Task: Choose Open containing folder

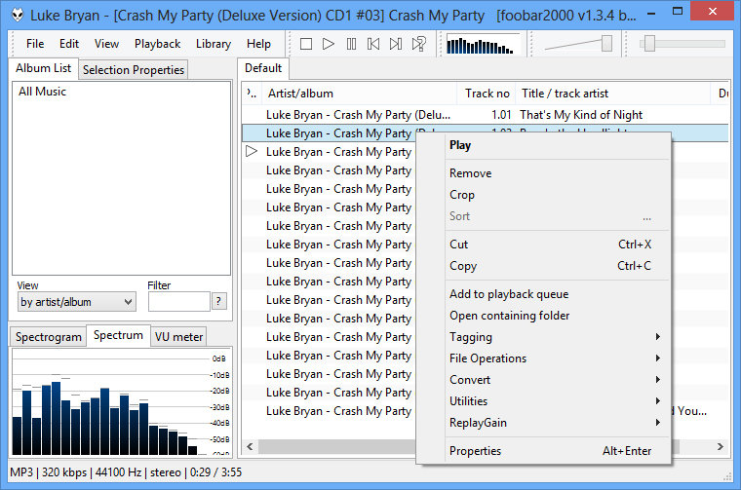Action: tap(544, 316)
